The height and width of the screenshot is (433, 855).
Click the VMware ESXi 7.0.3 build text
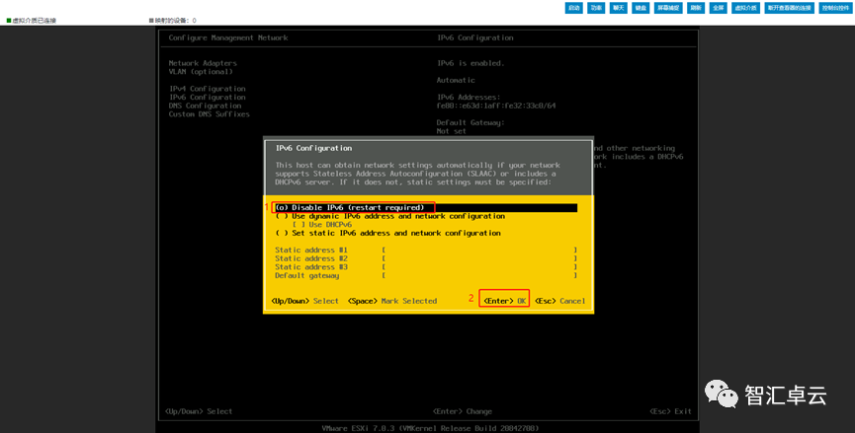[430, 428]
